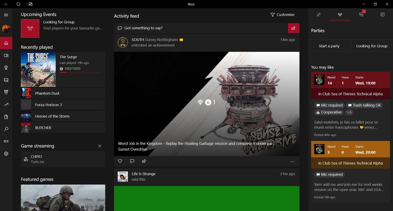Viewport: 393px width, 211px height.
Task: Select the Parties tab icon
Action: (340, 15)
